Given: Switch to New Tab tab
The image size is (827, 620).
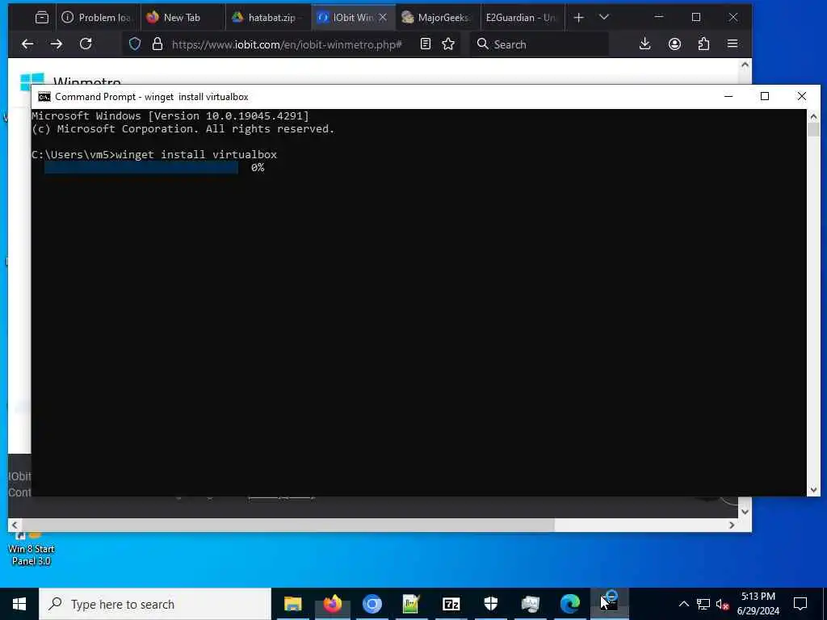Looking at the screenshot, I should point(183,18).
